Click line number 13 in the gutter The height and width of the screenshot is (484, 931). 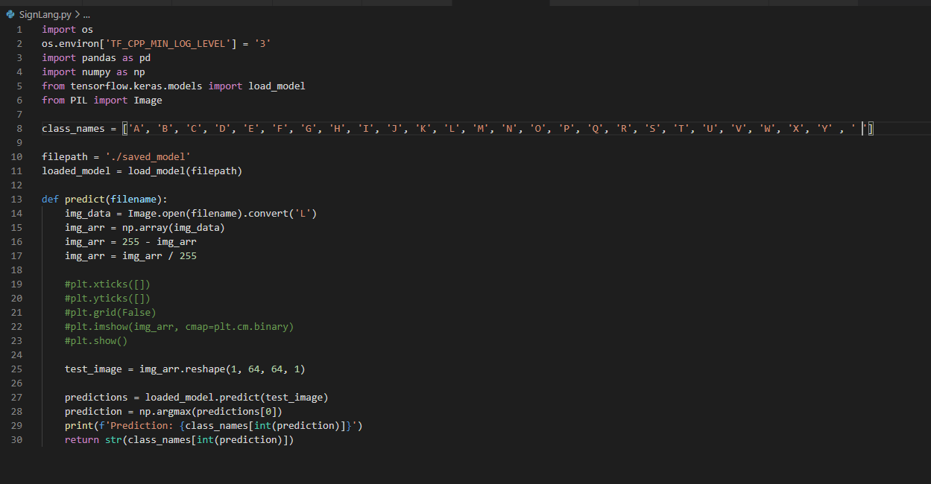tap(18, 200)
